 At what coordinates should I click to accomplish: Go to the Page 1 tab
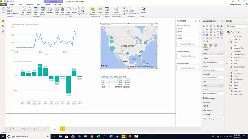pos(15,129)
